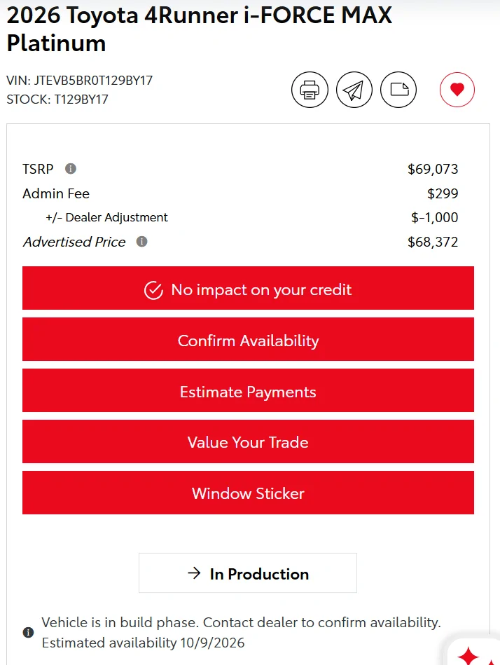The width and height of the screenshot is (500, 665).
Task: Click the 2026 Toyota 4Runner title
Action: tap(199, 29)
